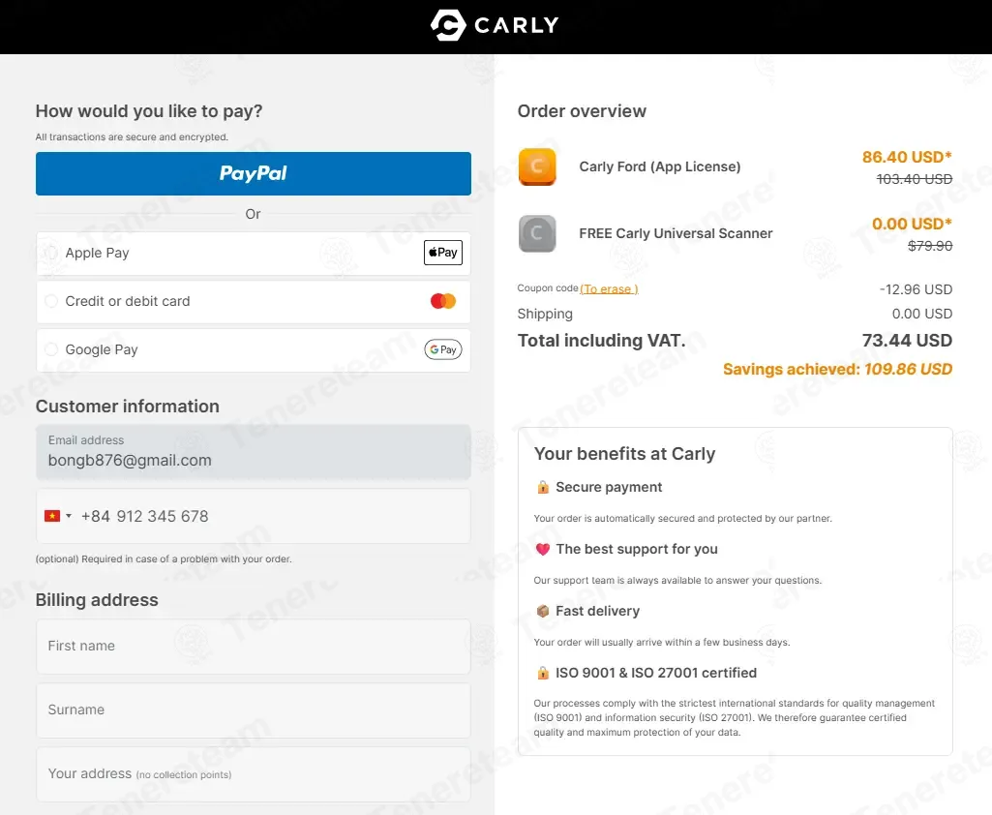This screenshot has width=992, height=815.
Task: Click the Google Pay badge icon
Action: 443,349
